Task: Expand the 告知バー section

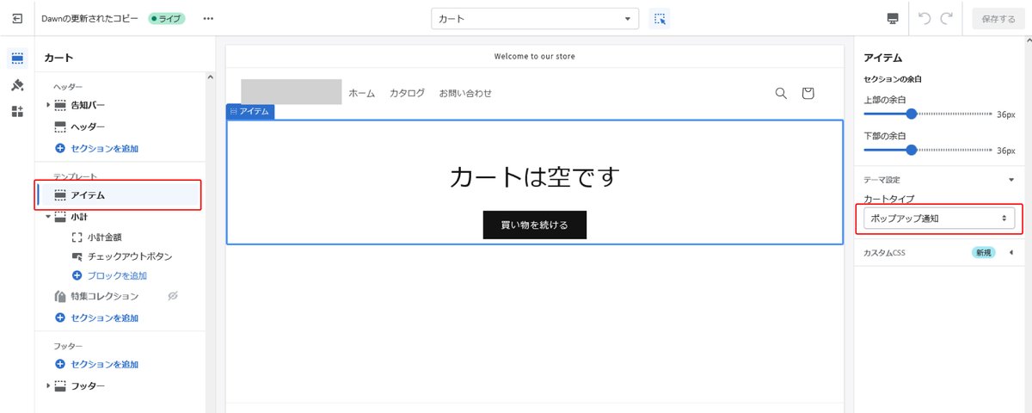Action: pos(48,105)
